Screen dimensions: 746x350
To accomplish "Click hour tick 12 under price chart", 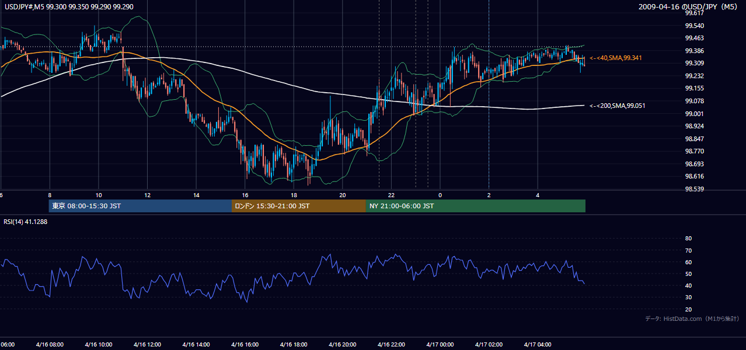I will pos(147,195).
